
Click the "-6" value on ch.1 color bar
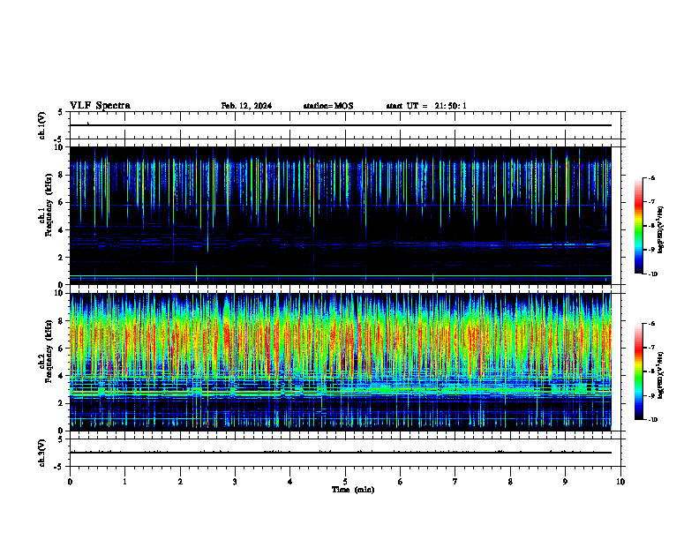(651, 178)
